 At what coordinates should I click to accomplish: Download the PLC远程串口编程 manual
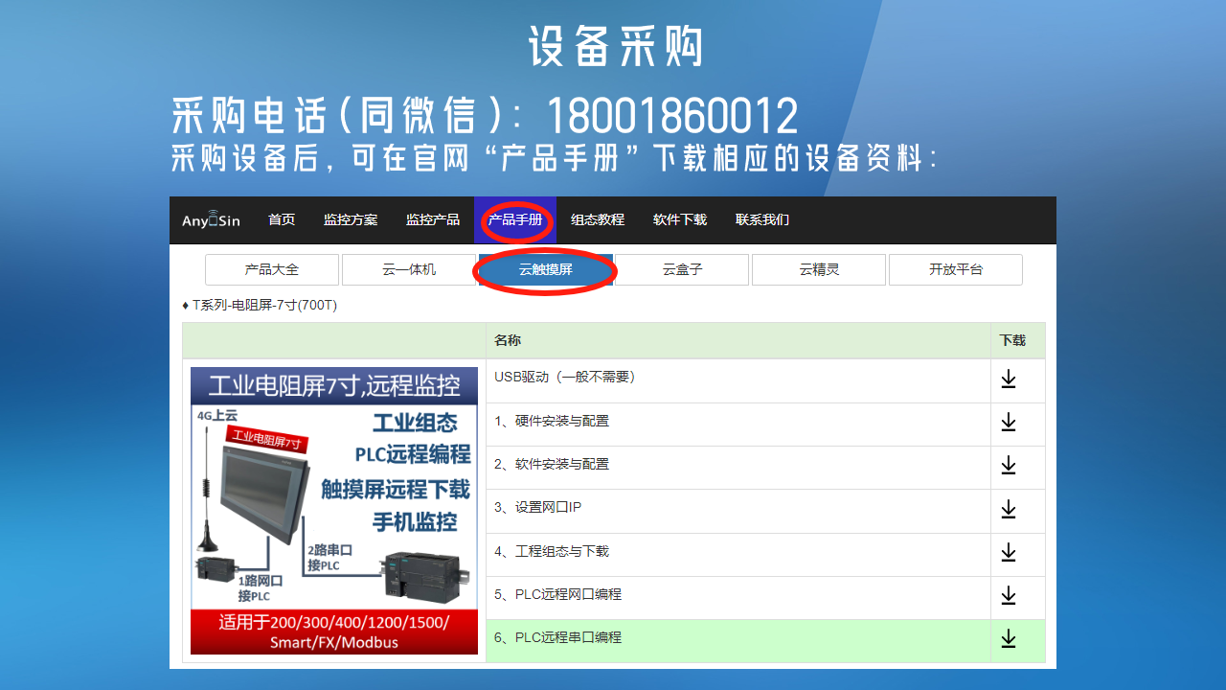[x=1008, y=639]
